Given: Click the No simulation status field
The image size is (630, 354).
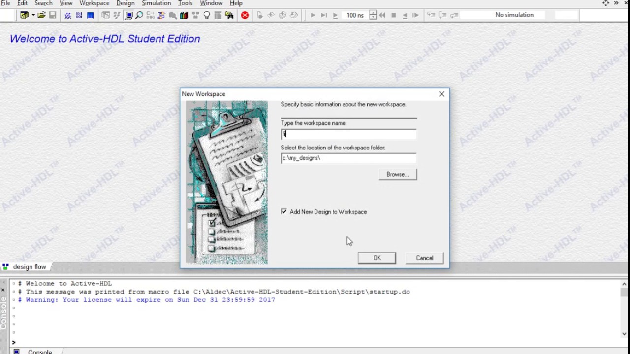Looking at the screenshot, I should (x=514, y=15).
